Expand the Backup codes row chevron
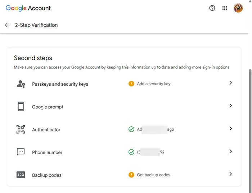Viewport: 252px width, 193px height. pyautogui.click(x=231, y=174)
